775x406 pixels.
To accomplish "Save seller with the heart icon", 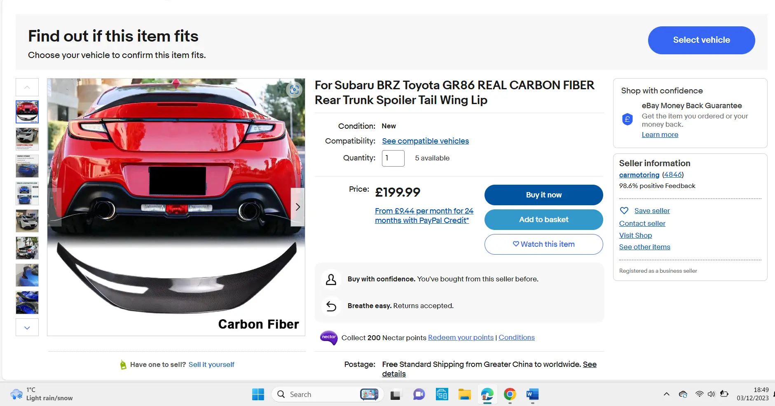I will [624, 211].
